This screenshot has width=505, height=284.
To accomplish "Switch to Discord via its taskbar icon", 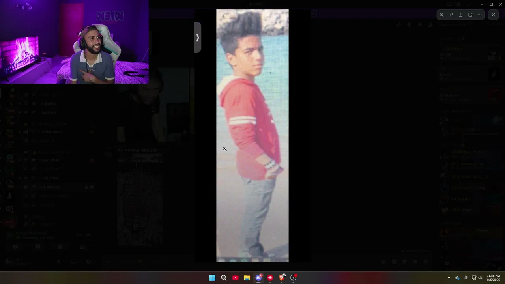I will (x=258, y=278).
